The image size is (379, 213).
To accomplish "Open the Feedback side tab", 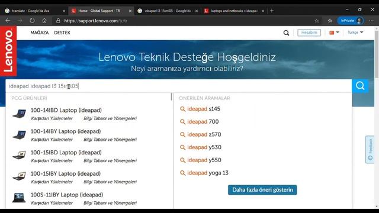I will (x=370, y=150).
